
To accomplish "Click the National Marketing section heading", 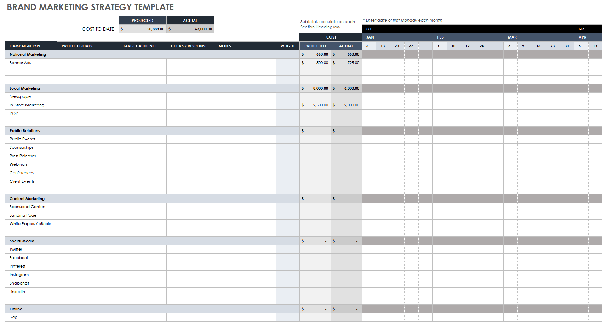I will (28, 54).
